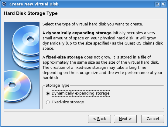
Task: Maximize the Create New Virtual Disk window
Action: pos(157,4)
